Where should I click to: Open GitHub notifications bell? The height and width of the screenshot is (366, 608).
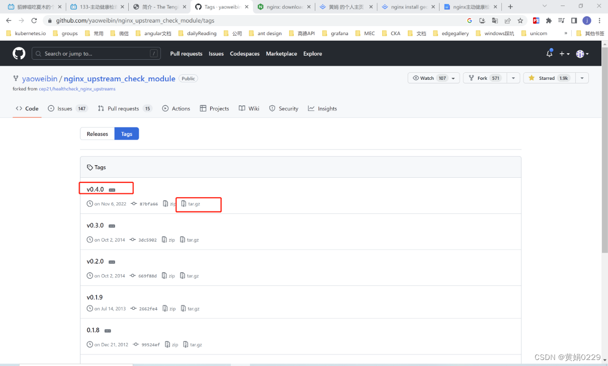pos(549,53)
